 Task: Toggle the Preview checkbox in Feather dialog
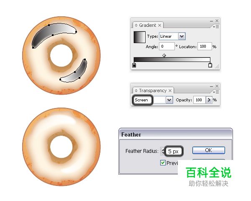coord(163,163)
